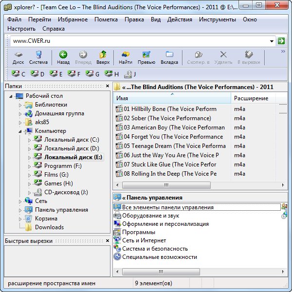Open the address bar dropdown arrow
The width and height of the screenshot is (292, 292).
coord(272,41)
